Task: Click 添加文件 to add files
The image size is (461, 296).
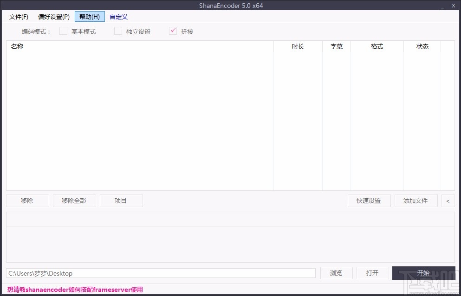Action: [416, 201]
